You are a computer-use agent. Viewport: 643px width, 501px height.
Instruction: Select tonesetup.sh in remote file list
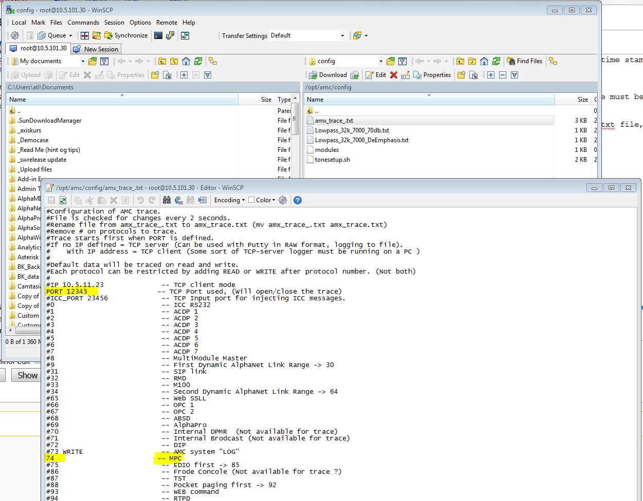click(332, 160)
